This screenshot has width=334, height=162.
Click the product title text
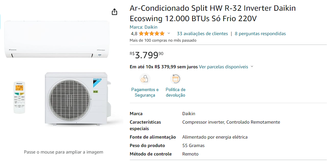[213, 13]
